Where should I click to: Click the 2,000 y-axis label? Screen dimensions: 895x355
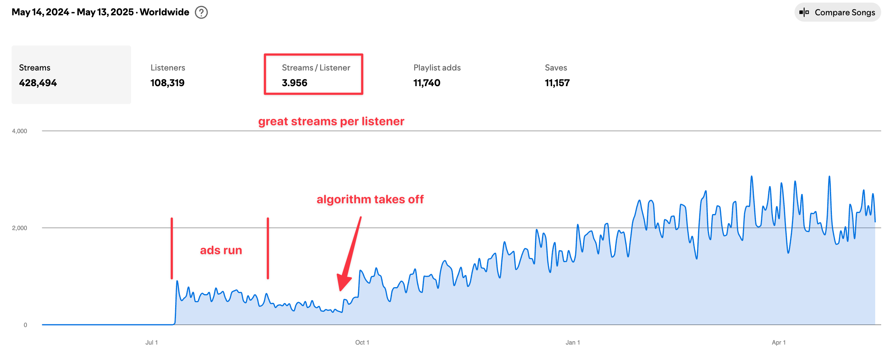pyautogui.click(x=19, y=228)
